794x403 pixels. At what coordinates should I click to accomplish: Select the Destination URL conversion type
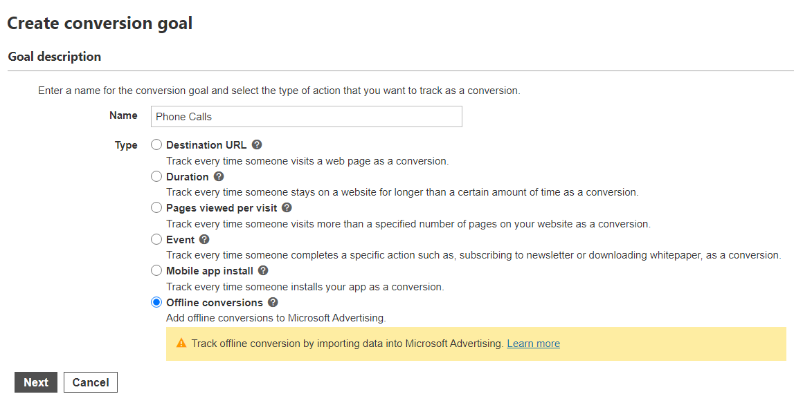156,144
